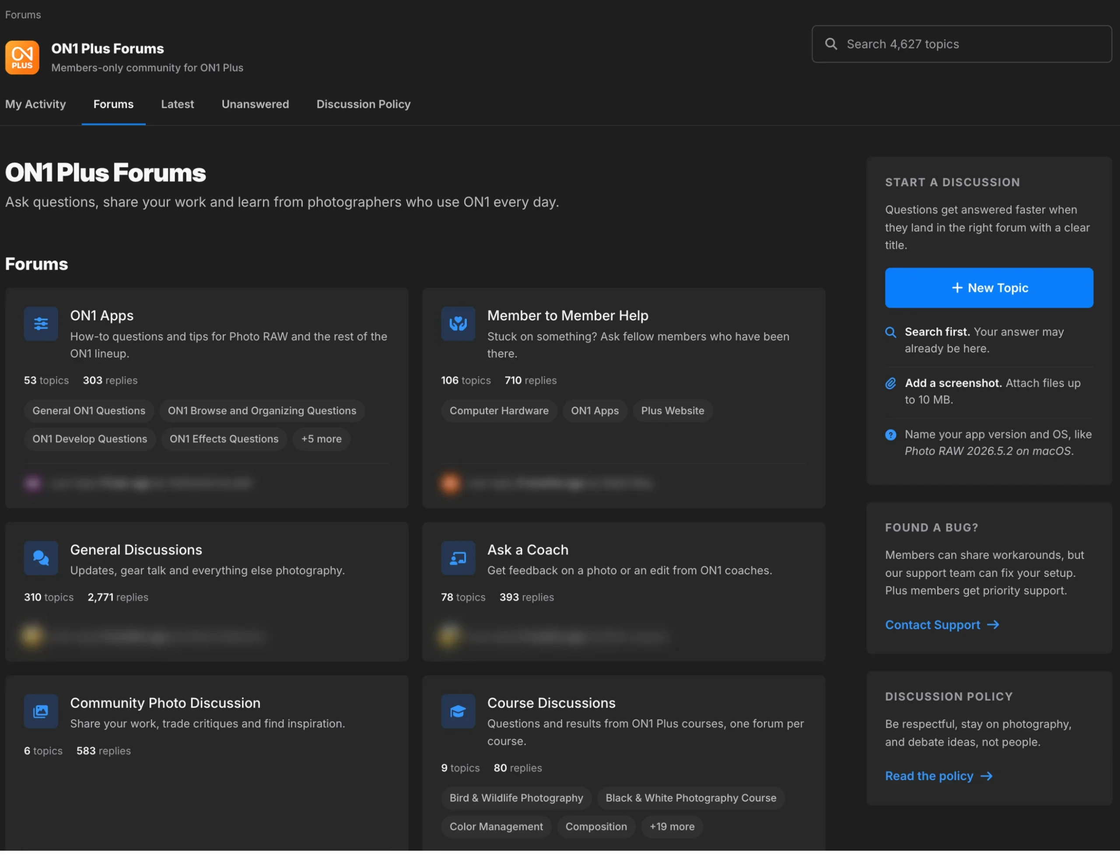Image resolution: width=1120 pixels, height=855 pixels.
Task: Select the Black & White Photography Course tag
Action: coord(691,799)
